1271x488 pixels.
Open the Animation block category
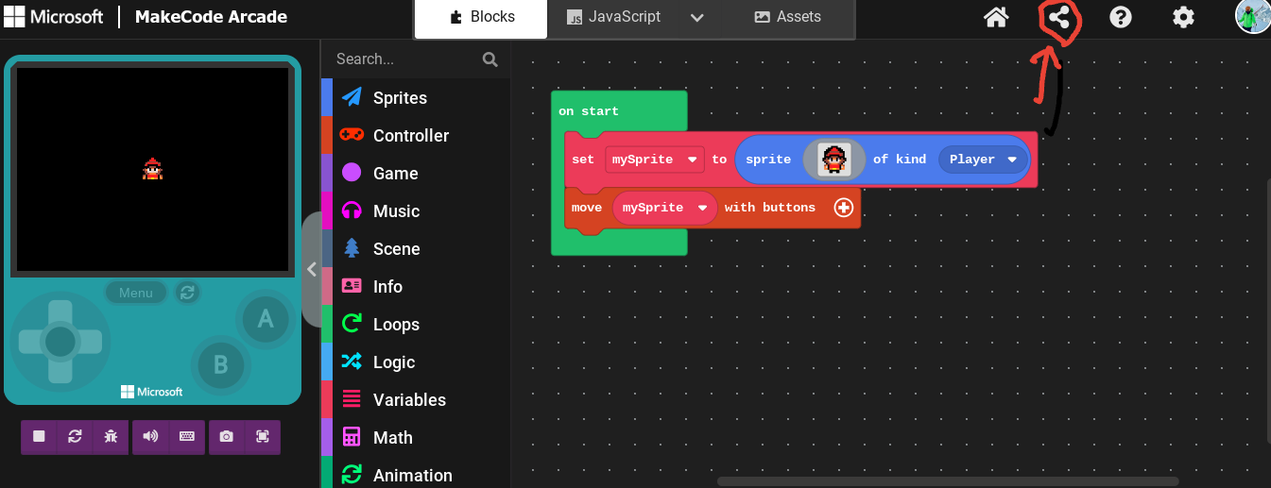tap(416, 474)
